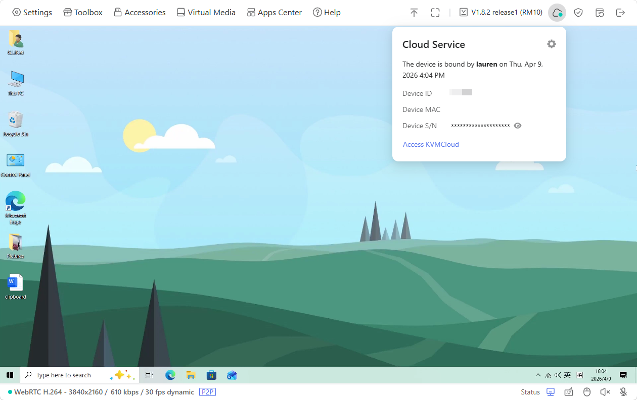This screenshot has height=400, width=637.
Task: Show hidden tray icons chevron in taskbar
Action: coord(538,375)
